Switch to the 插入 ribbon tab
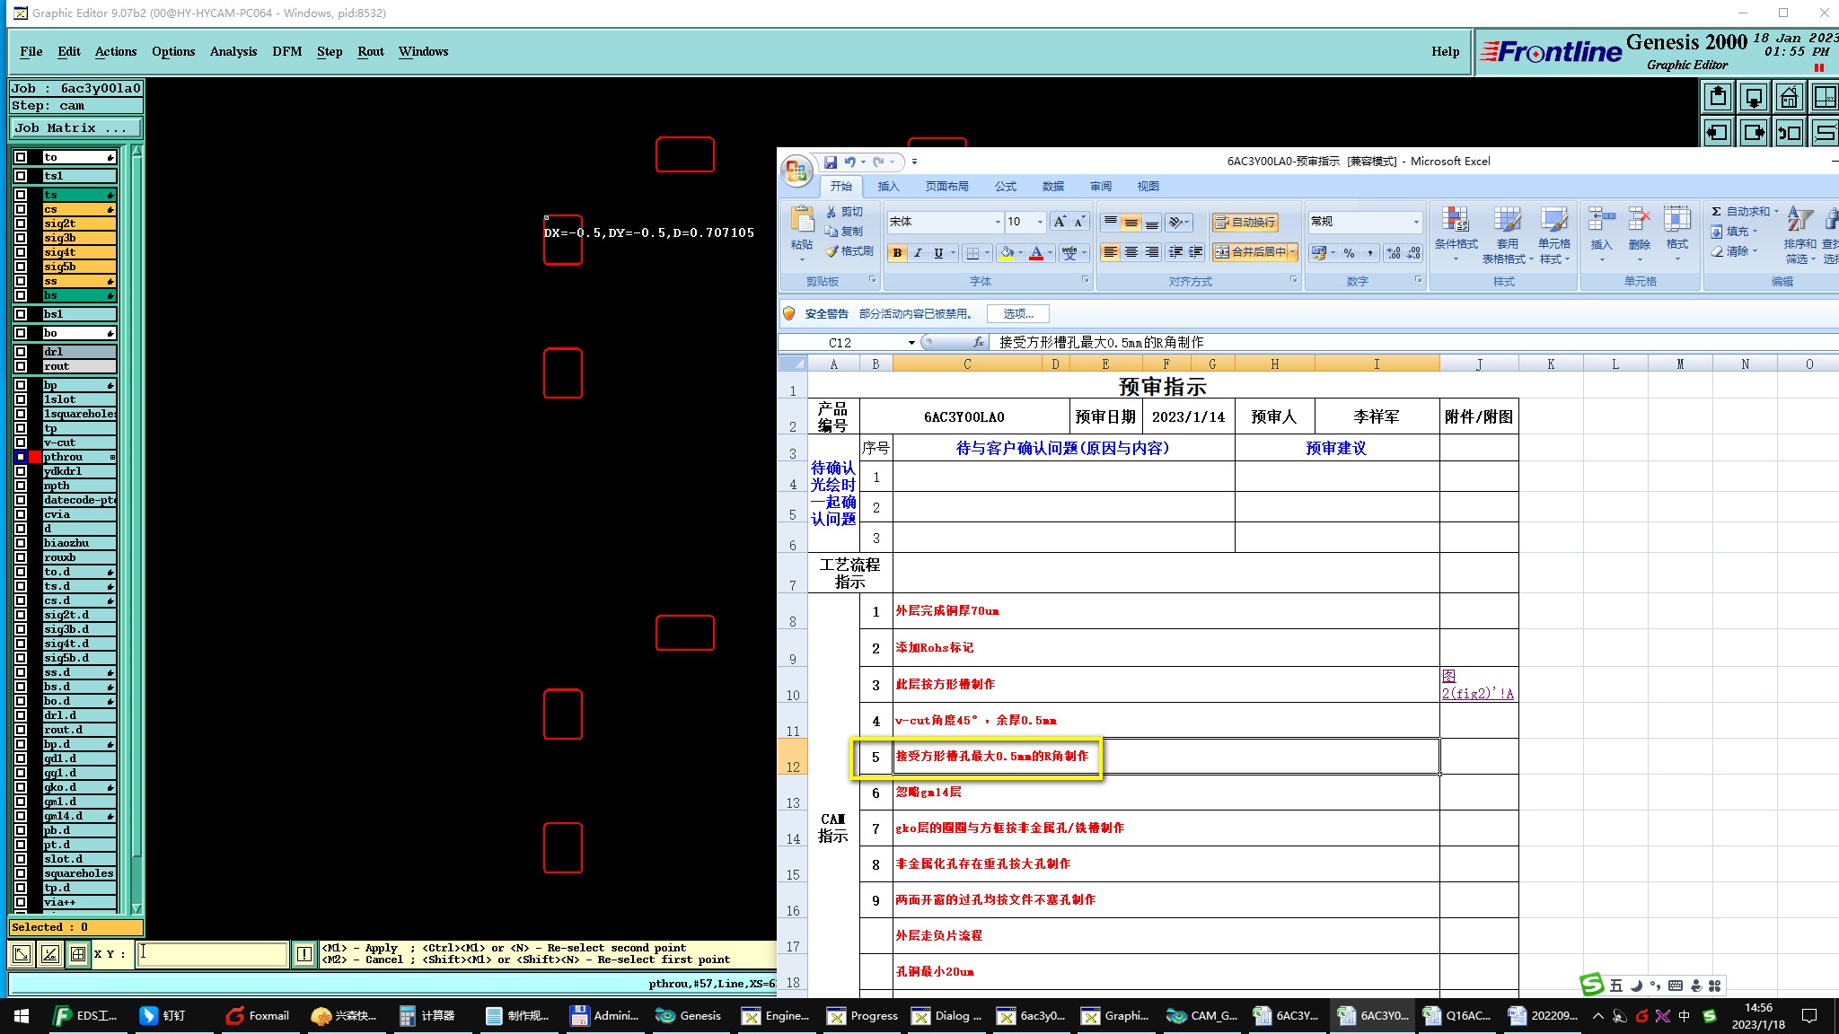The image size is (1839, 1034). pyautogui.click(x=888, y=187)
